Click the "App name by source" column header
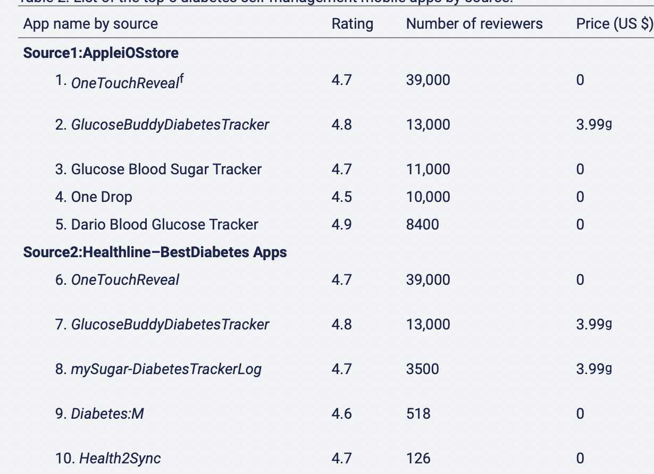This screenshot has height=474, width=654. coord(90,24)
